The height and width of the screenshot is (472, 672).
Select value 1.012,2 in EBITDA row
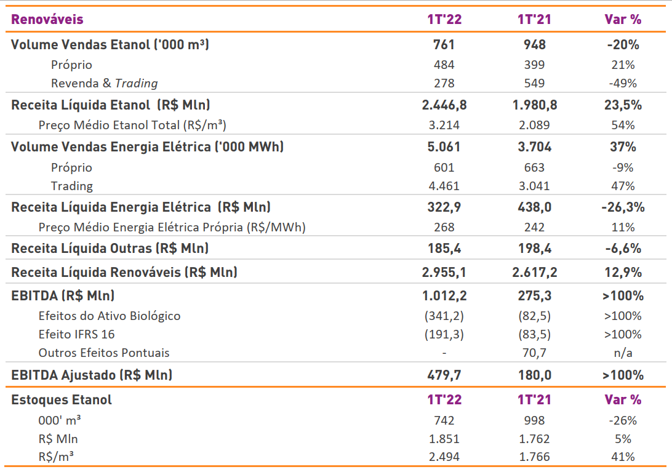pos(444,296)
